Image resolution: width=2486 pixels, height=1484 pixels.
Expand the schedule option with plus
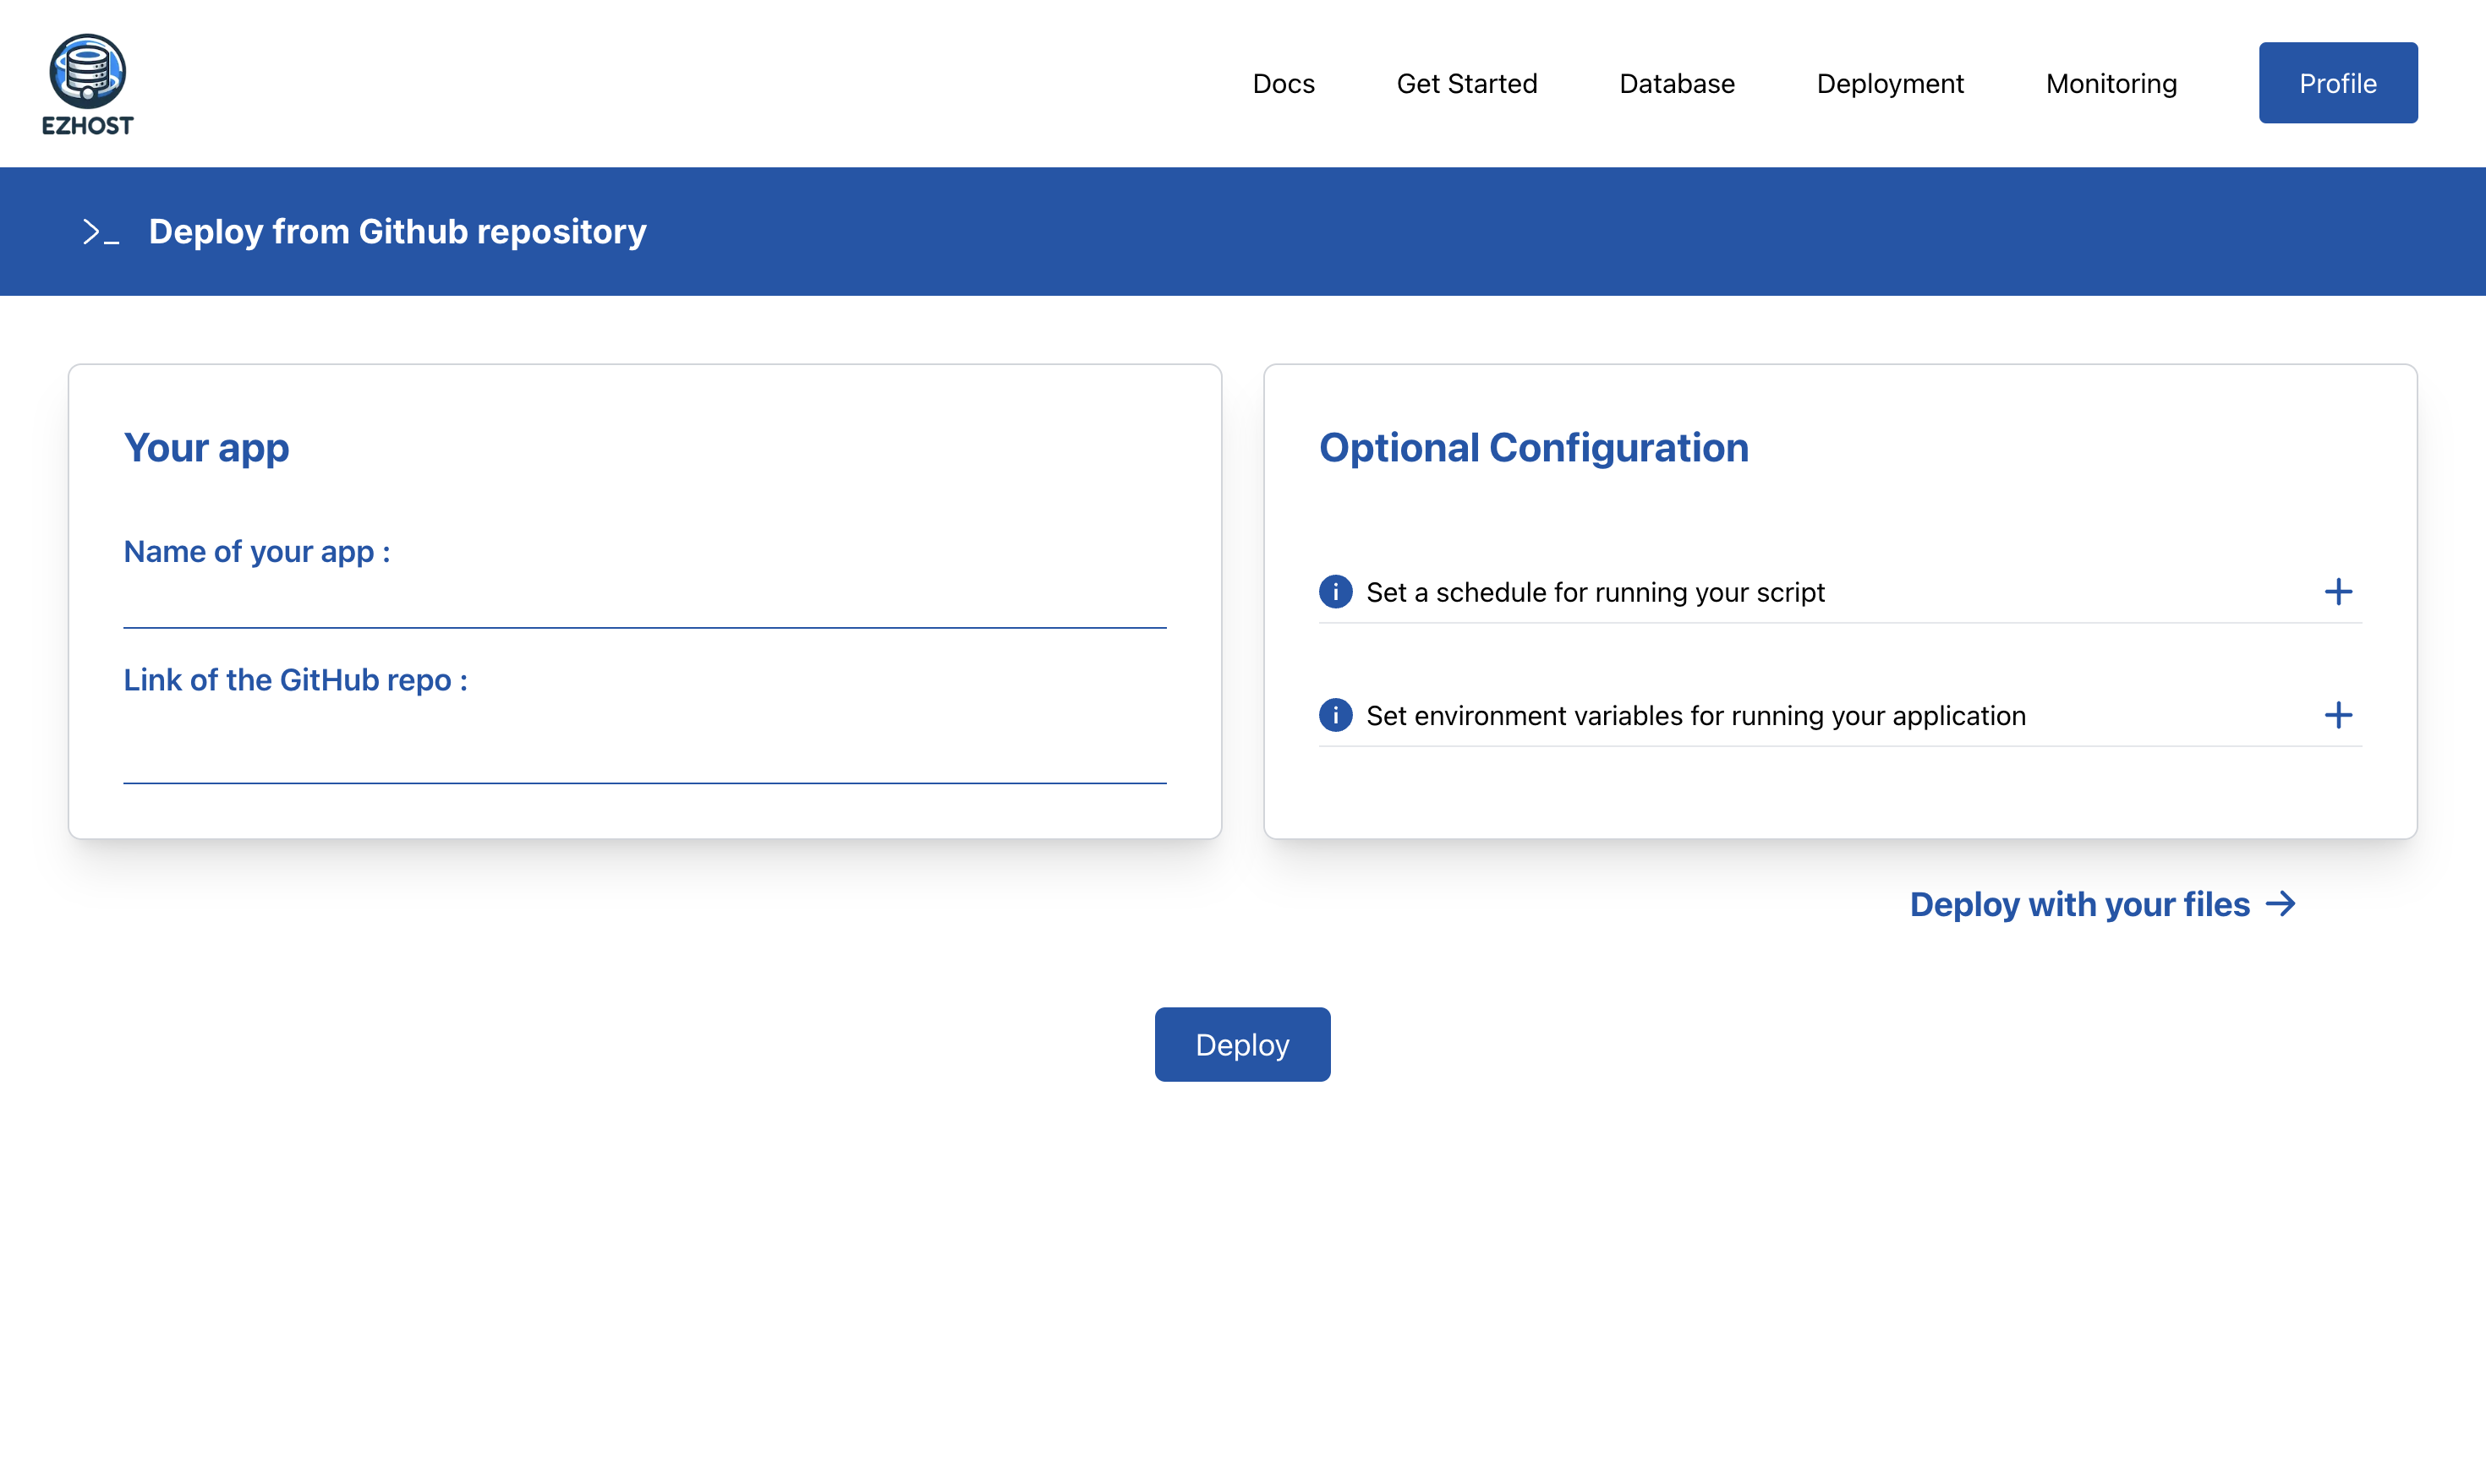[2338, 592]
